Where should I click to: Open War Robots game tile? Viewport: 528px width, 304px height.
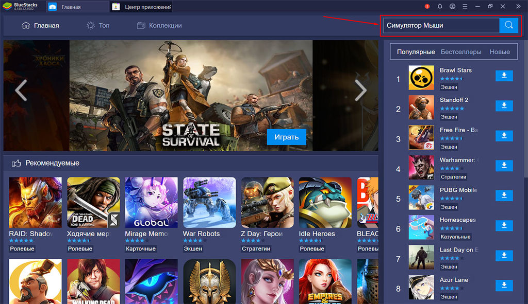[209, 203]
